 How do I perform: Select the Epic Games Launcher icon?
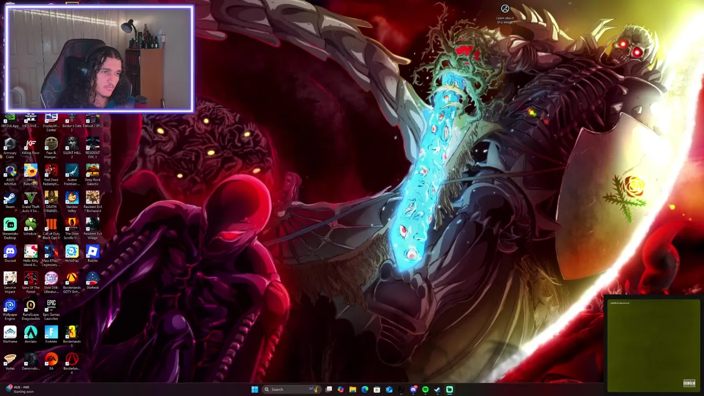pyautogui.click(x=51, y=310)
